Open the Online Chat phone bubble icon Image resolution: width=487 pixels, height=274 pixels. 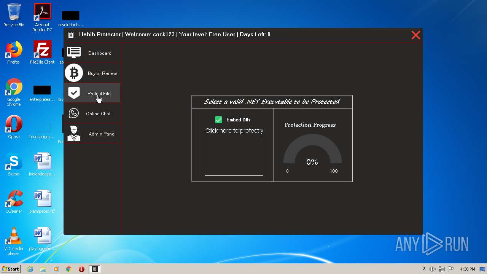pyautogui.click(x=74, y=113)
